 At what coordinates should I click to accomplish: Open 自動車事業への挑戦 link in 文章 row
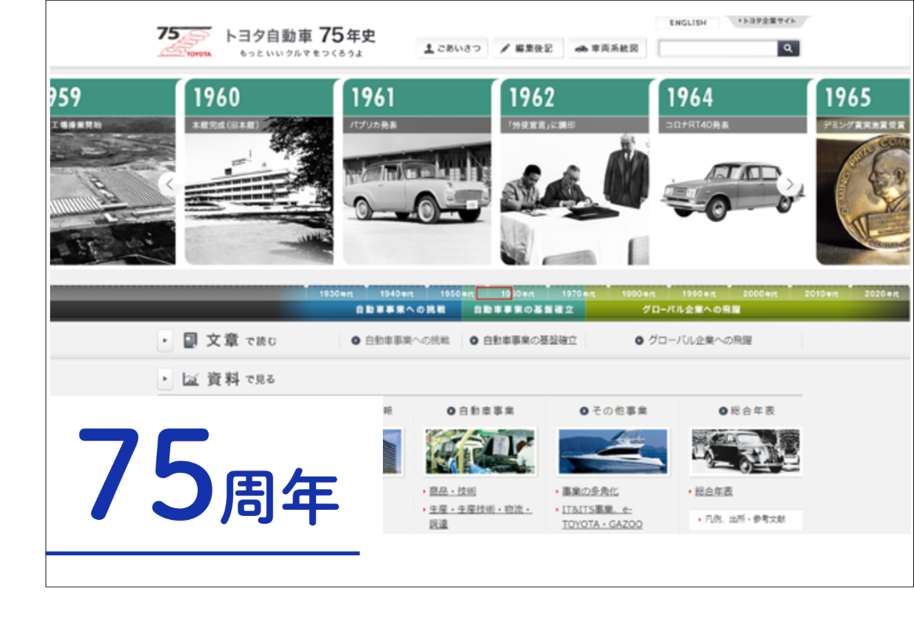pyautogui.click(x=400, y=340)
